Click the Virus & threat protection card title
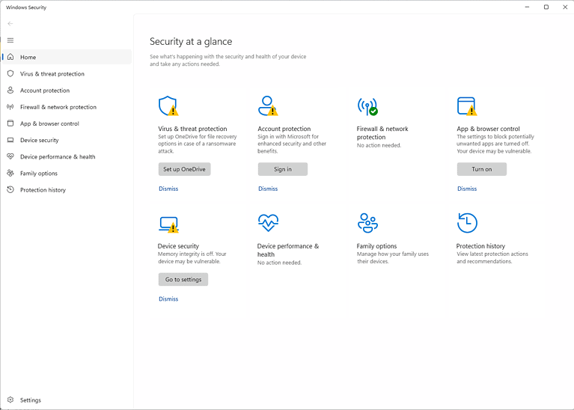 pyautogui.click(x=192, y=129)
